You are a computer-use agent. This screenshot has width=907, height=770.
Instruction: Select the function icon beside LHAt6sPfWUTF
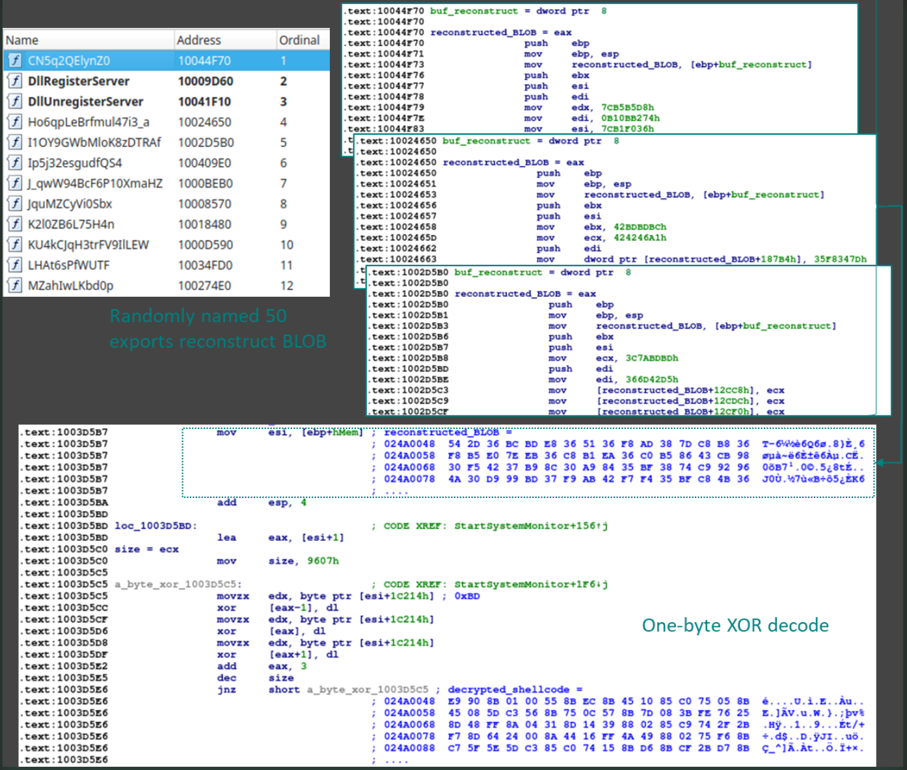[14, 265]
